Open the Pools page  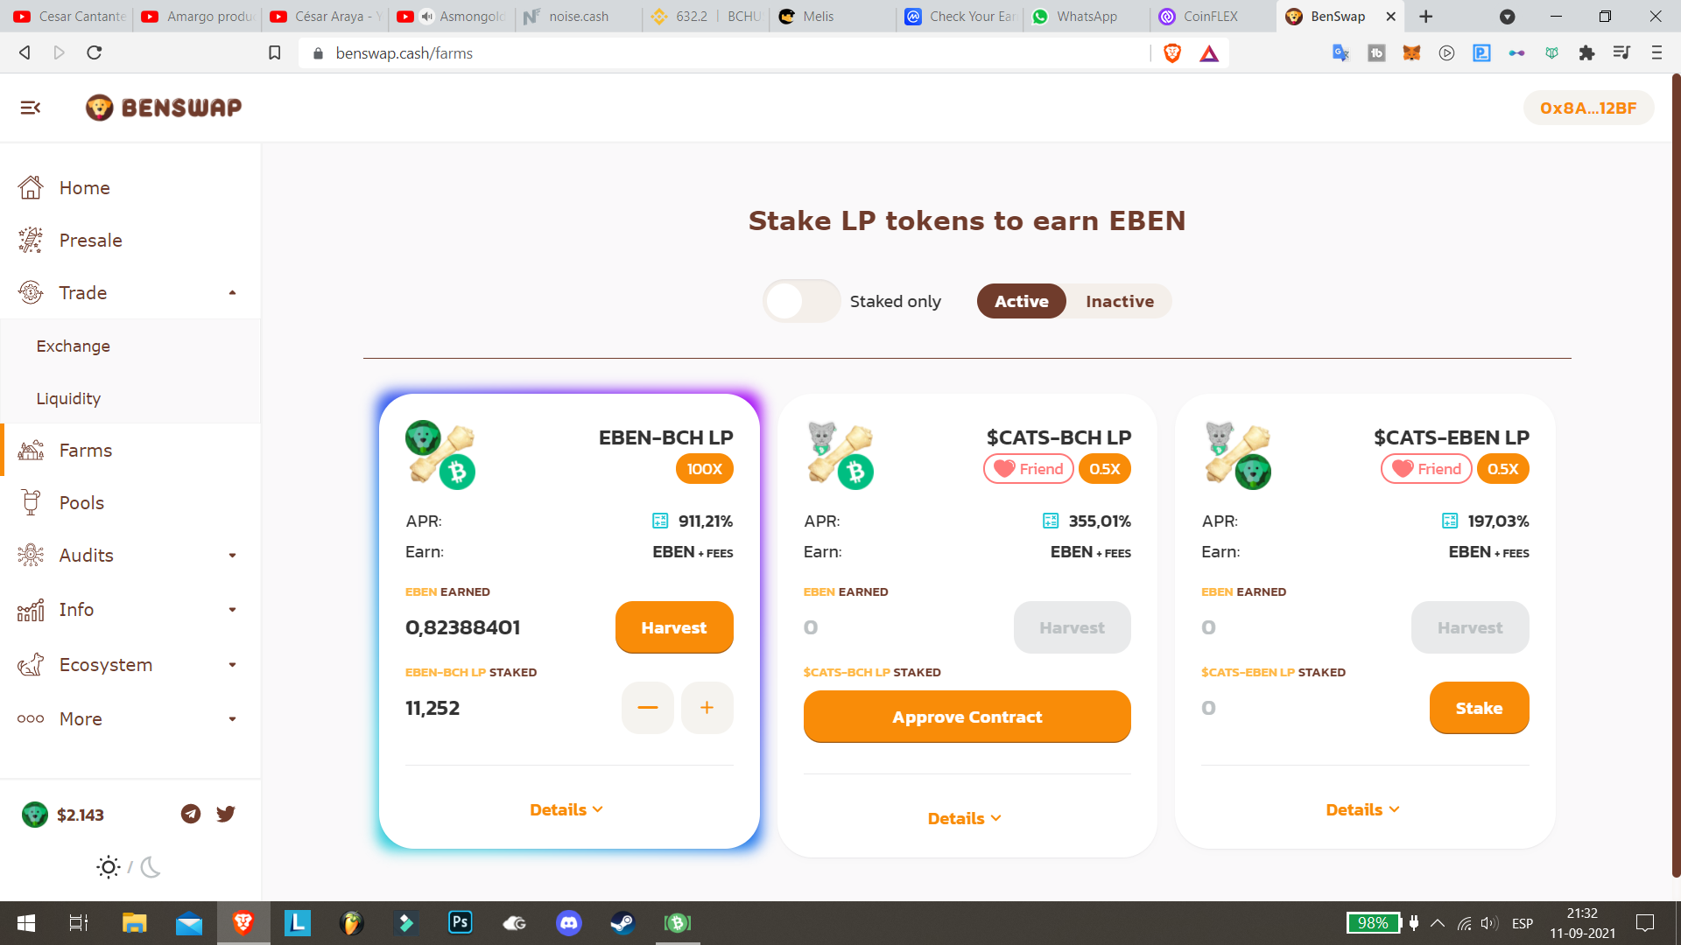(130, 503)
